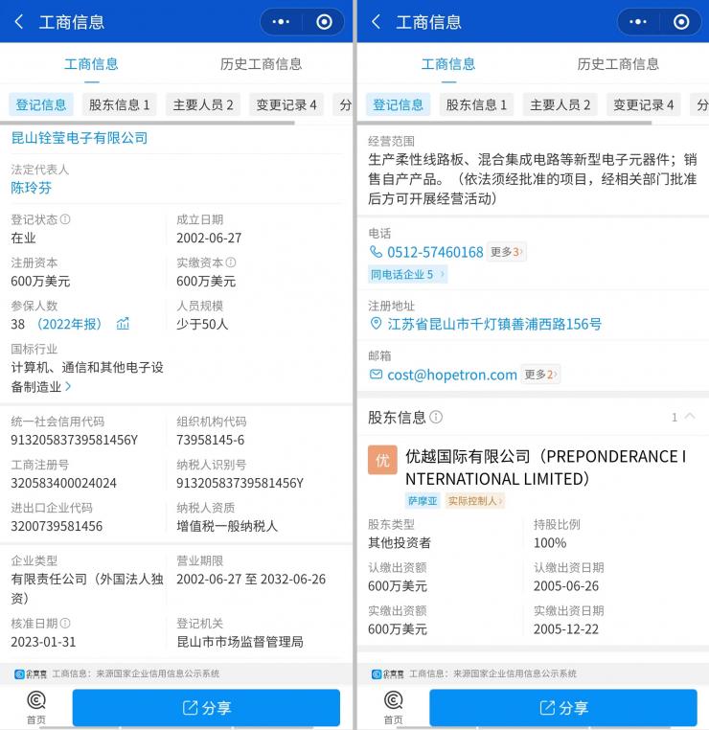Tap the info icon beside 实缴资本
The height and width of the screenshot is (730, 709).
[231, 262]
